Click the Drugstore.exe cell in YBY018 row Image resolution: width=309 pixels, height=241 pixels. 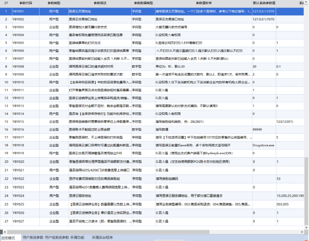click(x=263, y=145)
